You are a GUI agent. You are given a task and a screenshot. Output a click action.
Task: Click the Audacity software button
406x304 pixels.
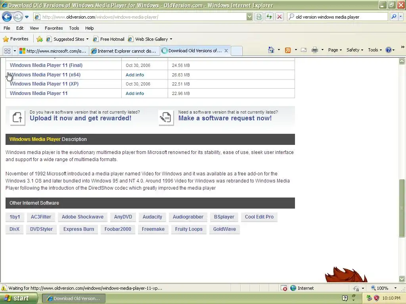point(152,217)
